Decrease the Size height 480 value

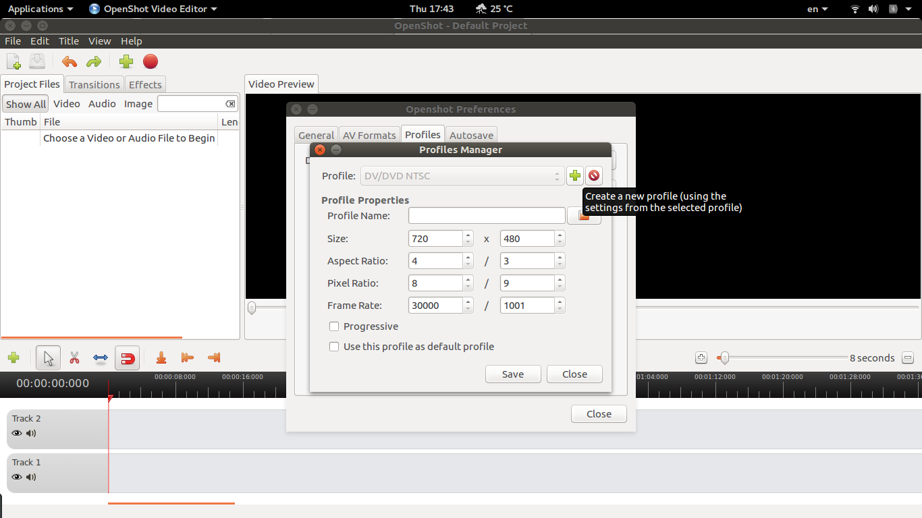[560, 242]
